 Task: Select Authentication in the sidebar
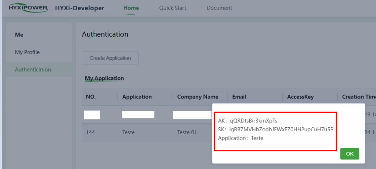tap(33, 70)
